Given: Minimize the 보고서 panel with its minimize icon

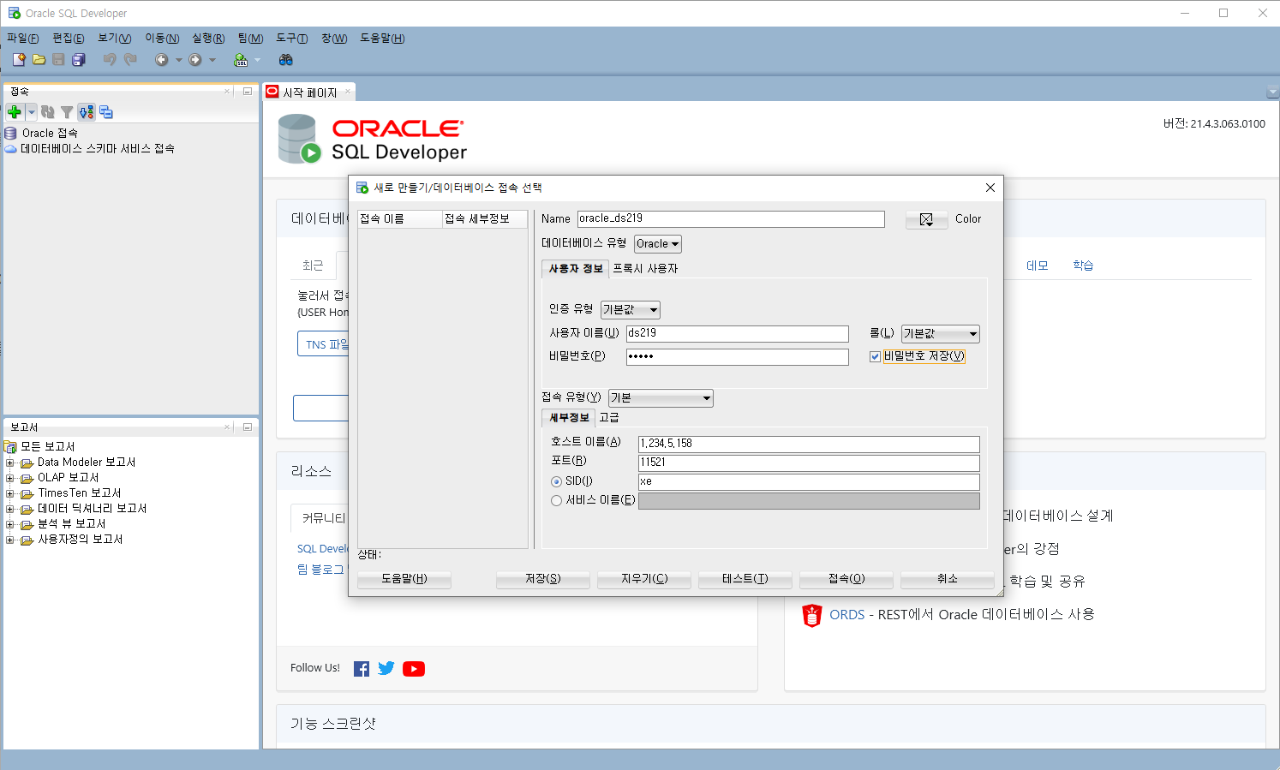Looking at the screenshot, I should click(248, 427).
